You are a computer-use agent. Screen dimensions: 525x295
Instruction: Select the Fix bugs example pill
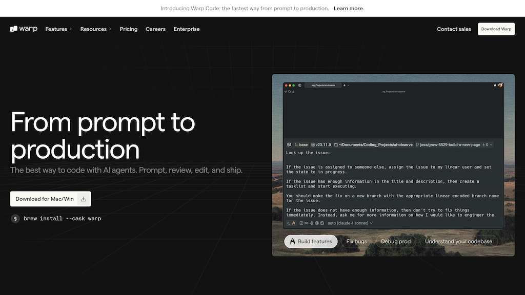click(x=356, y=241)
